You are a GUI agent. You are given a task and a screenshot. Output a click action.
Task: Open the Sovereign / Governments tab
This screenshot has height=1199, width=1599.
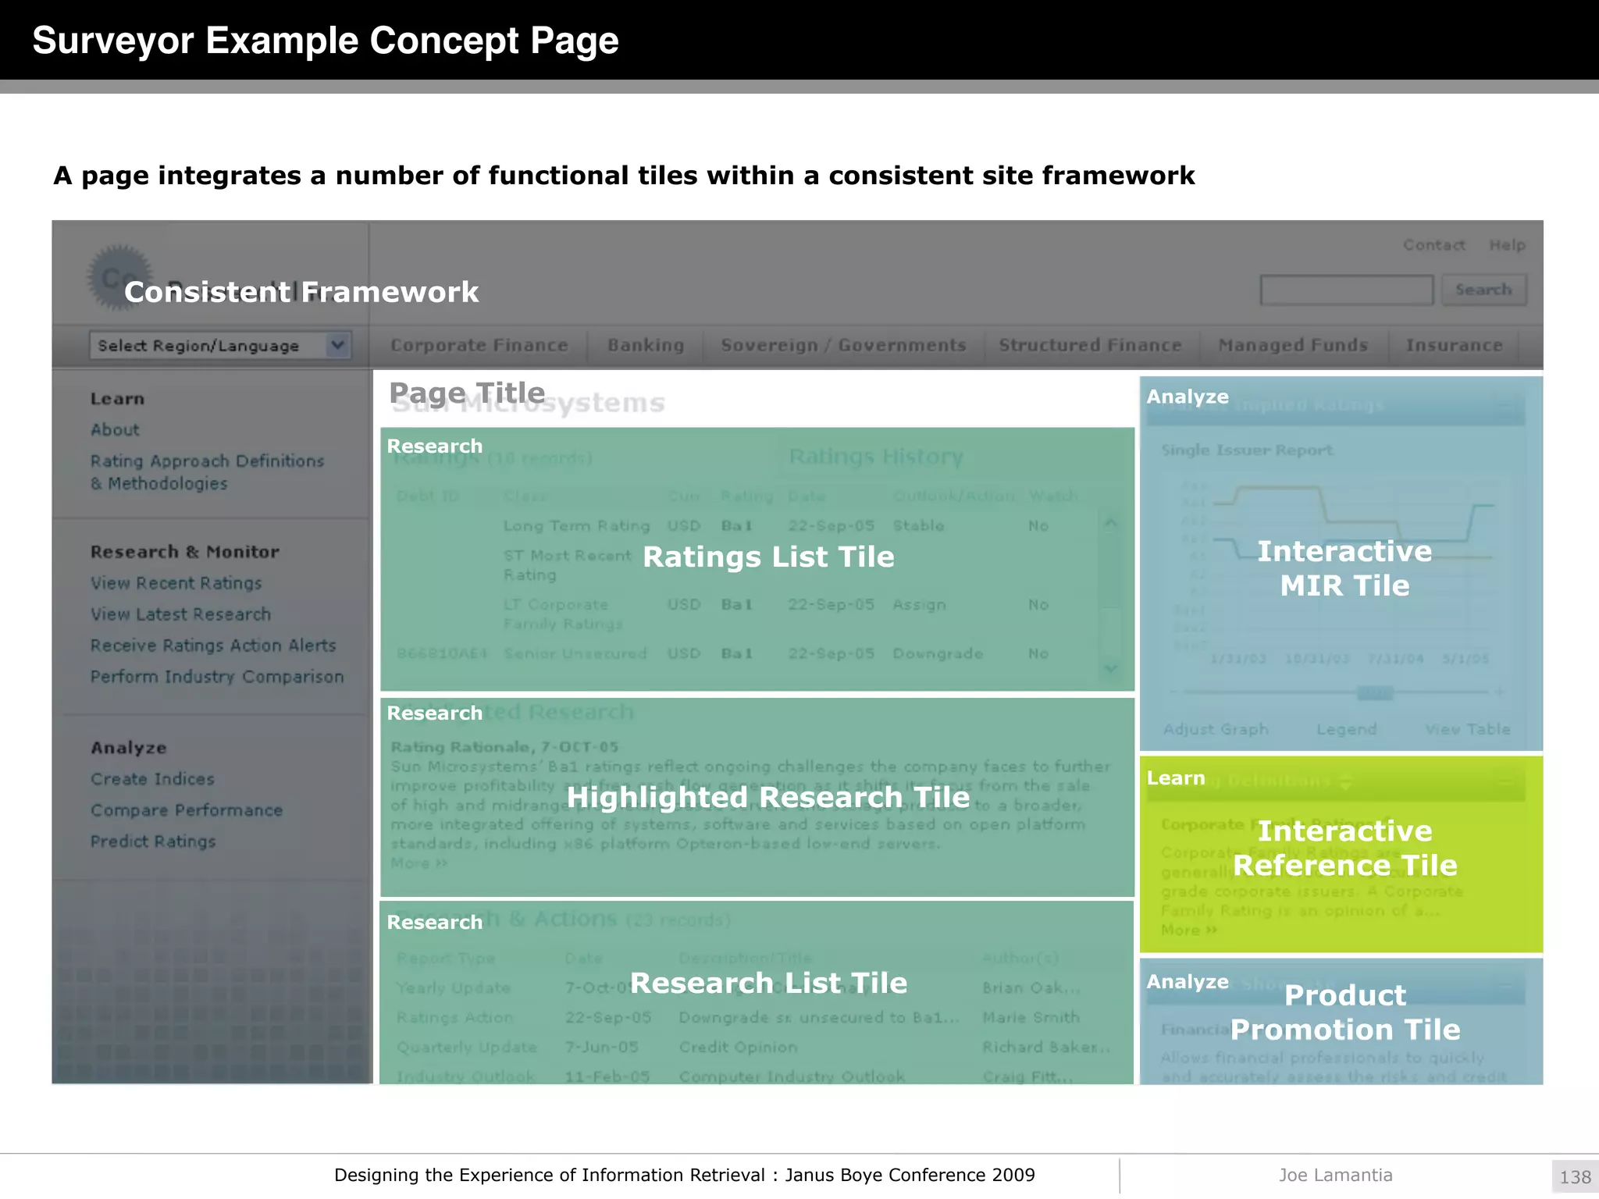[843, 345]
